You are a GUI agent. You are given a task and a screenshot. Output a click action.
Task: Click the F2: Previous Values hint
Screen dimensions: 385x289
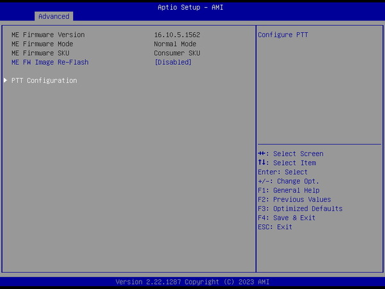coord(295,199)
